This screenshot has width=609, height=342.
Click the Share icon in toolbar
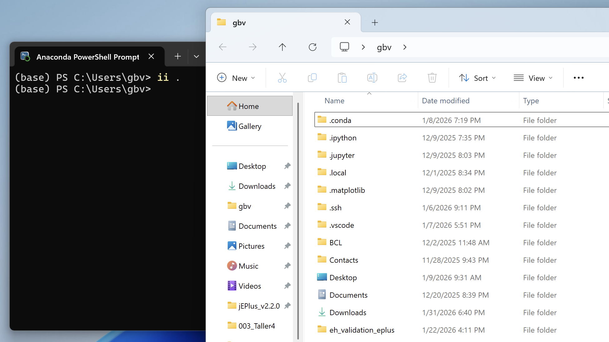coord(402,78)
